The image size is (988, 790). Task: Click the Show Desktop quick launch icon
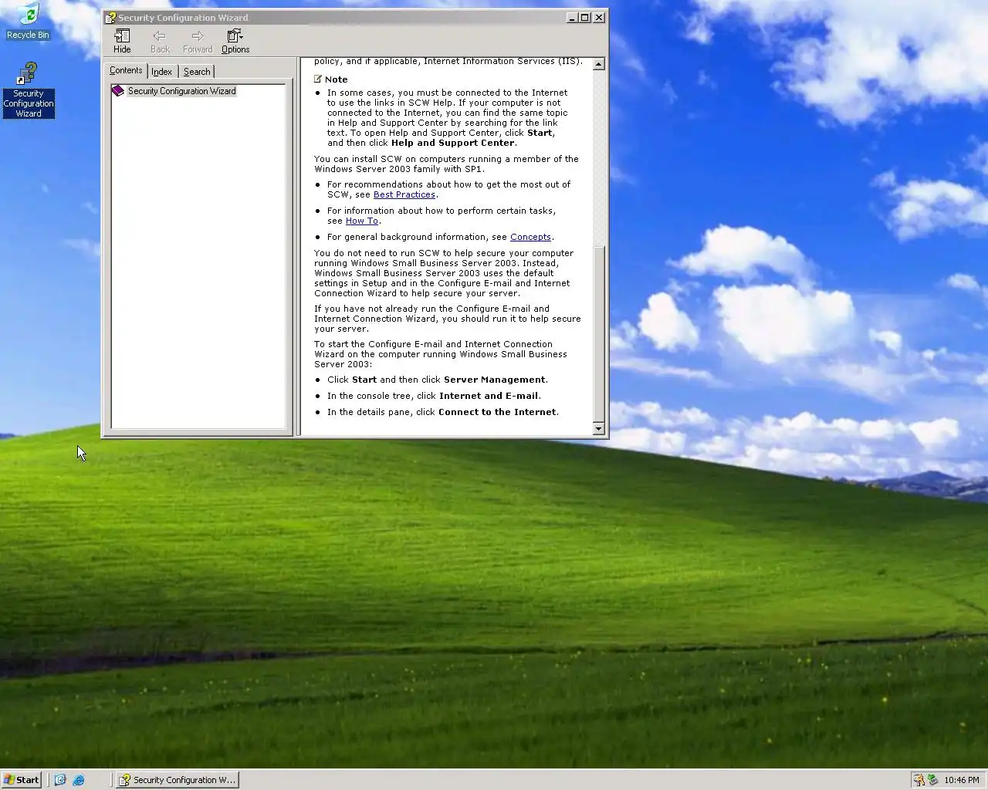pos(60,780)
